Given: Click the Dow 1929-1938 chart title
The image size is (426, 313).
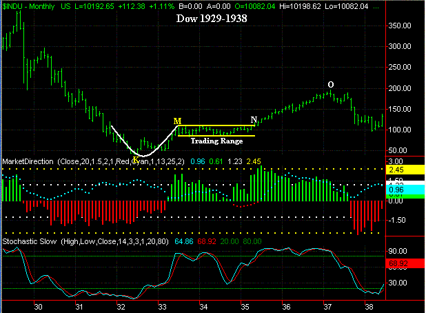Looking at the screenshot, I should point(212,19).
